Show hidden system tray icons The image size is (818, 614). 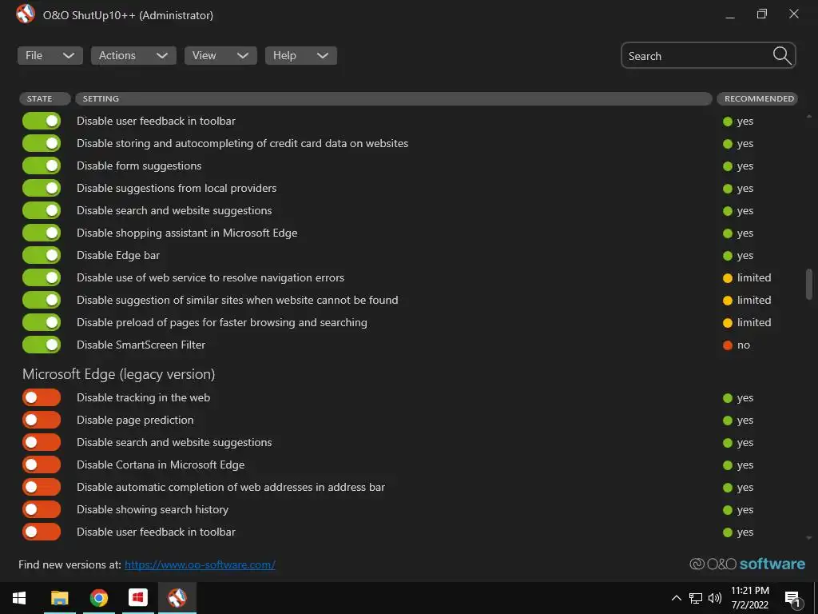pos(676,598)
